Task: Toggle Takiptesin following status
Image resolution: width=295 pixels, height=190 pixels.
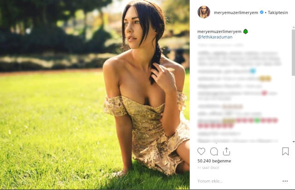Action: (x=278, y=12)
